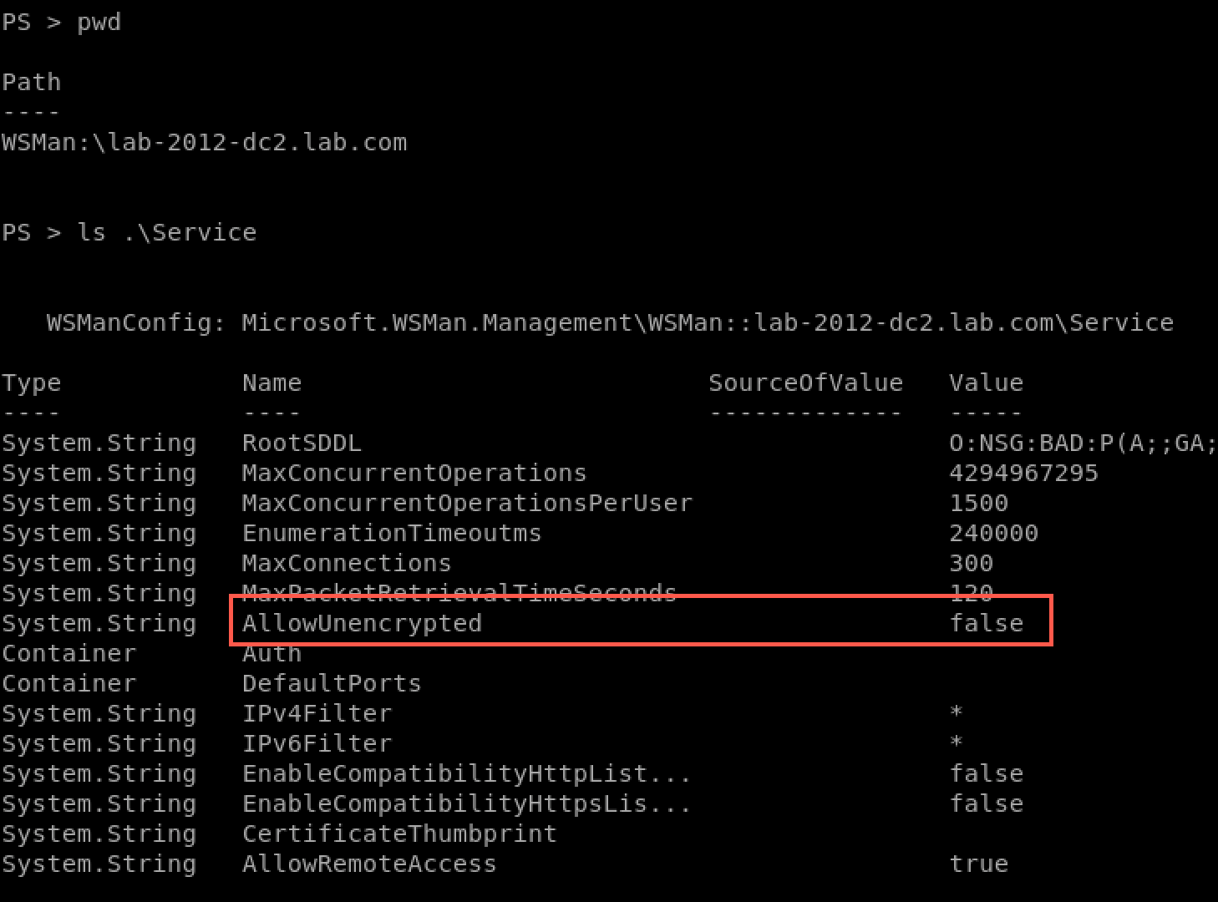Click the highlighted AllowUnencrypted setting name
Viewport: 1218px width, 902px height.
(362, 623)
